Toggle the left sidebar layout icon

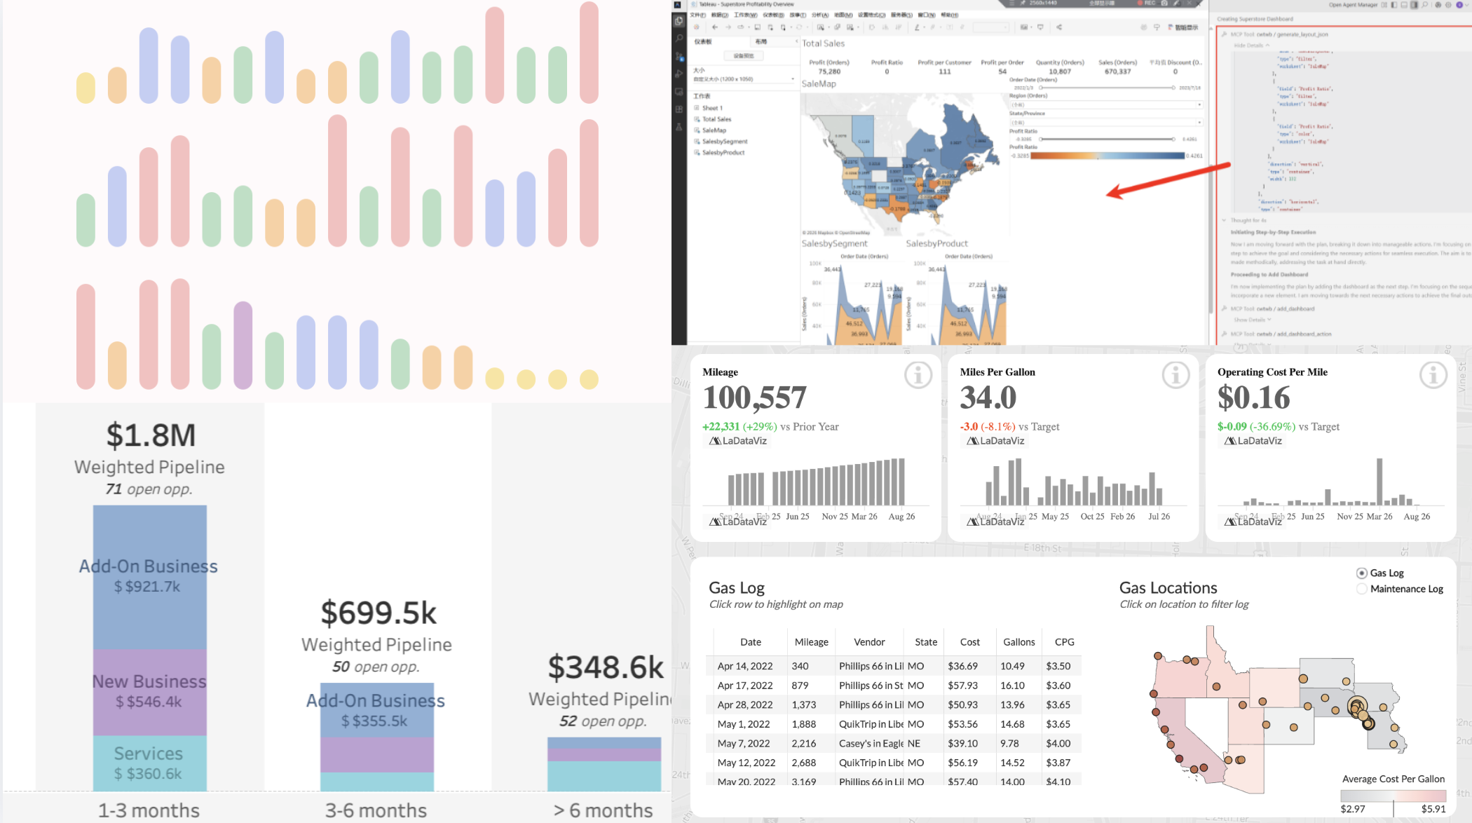coord(1393,5)
